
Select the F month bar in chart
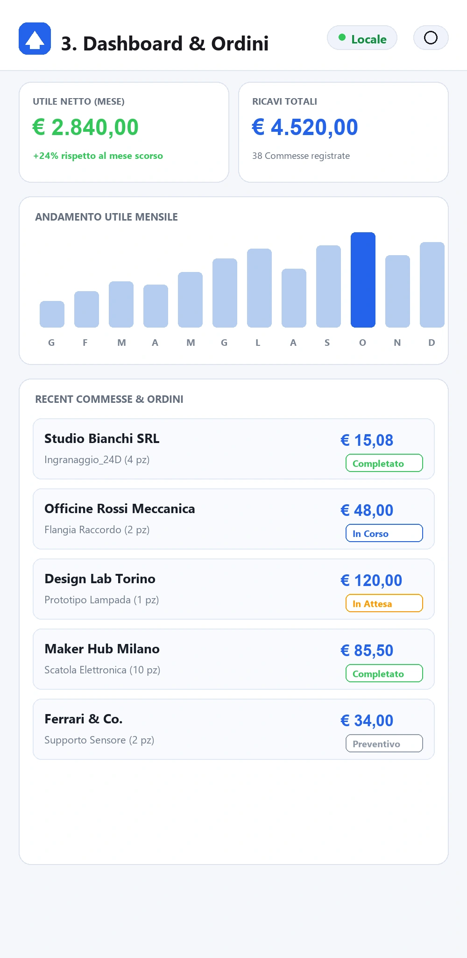pyautogui.click(x=86, y=309)
